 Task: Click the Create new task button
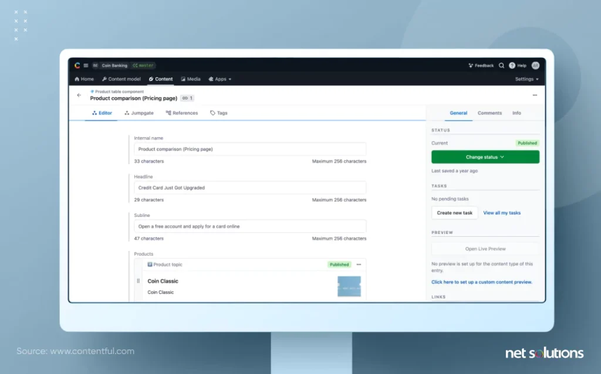tap(455, 213)
